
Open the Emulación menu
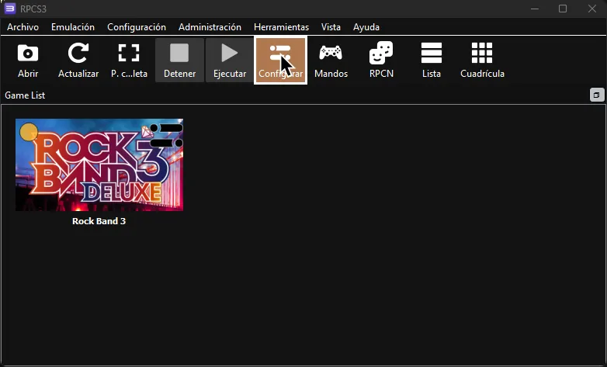click(x=73, y=27)
